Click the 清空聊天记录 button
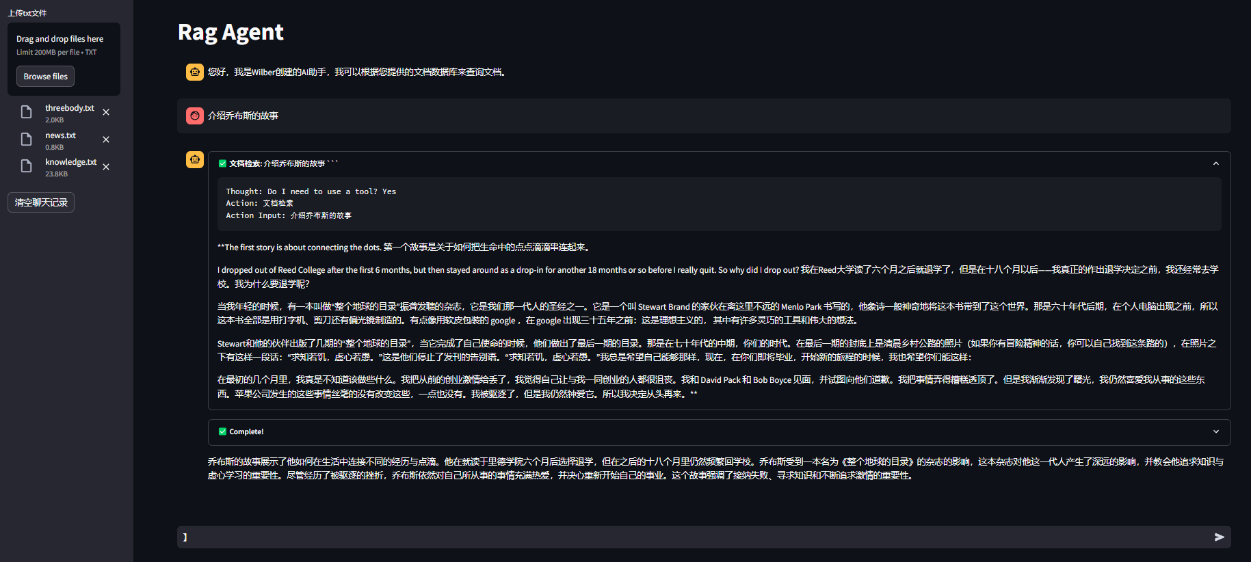Screen dimensions: 1251x562 (41, 202)
